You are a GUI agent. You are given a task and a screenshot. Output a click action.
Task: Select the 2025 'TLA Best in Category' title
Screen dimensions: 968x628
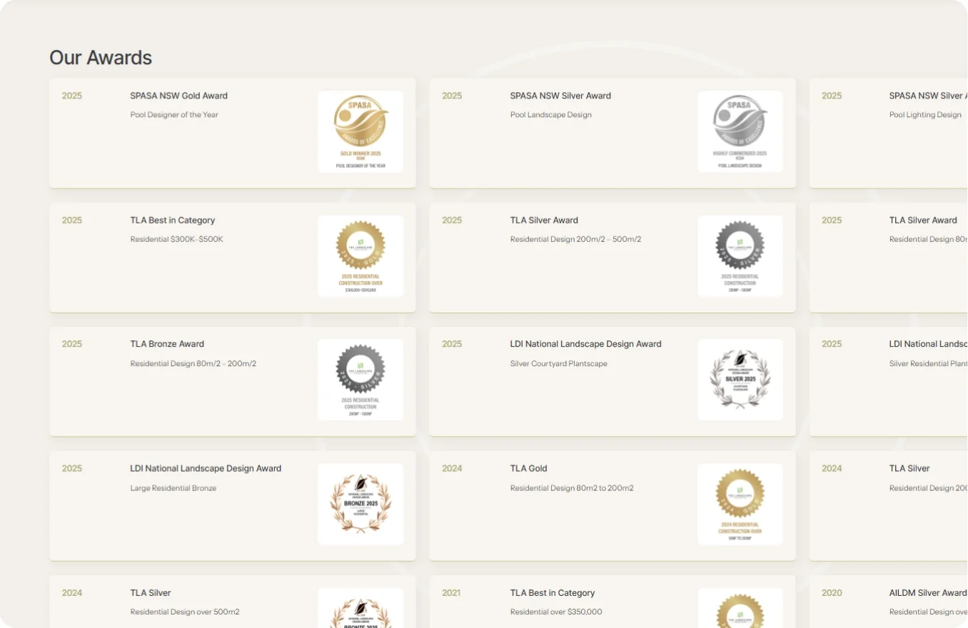[173, 221]
